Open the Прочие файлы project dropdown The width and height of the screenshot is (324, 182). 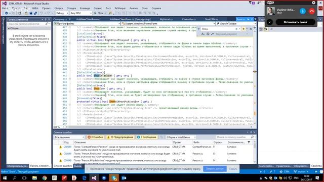pyautogui.click(x=87, y=24)
